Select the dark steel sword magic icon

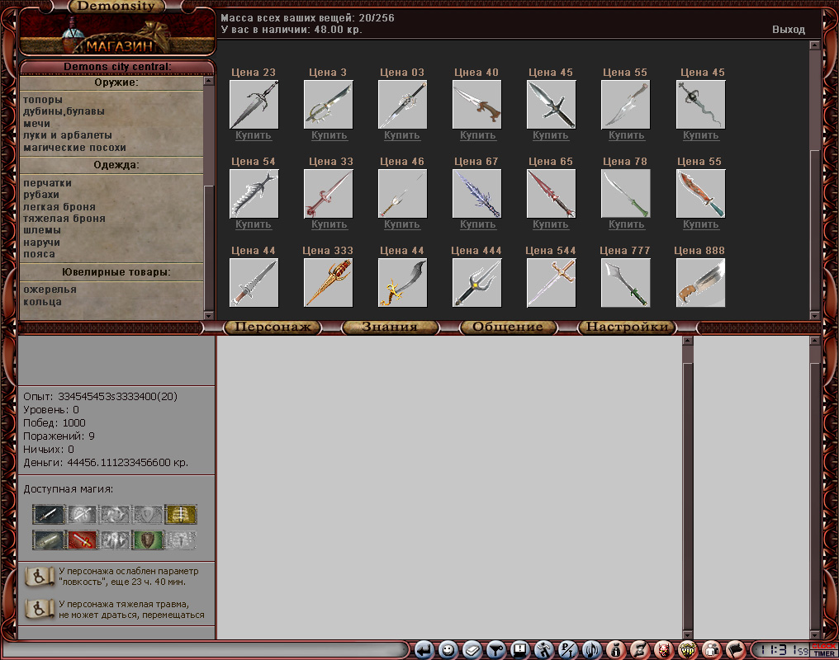(x=48, y=514)
